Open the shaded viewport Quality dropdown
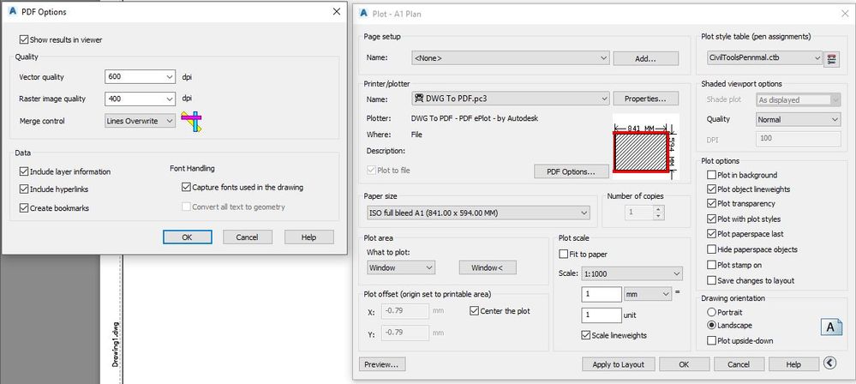The width and height of the screenshot is (856, 384). (x=798, y=119)
